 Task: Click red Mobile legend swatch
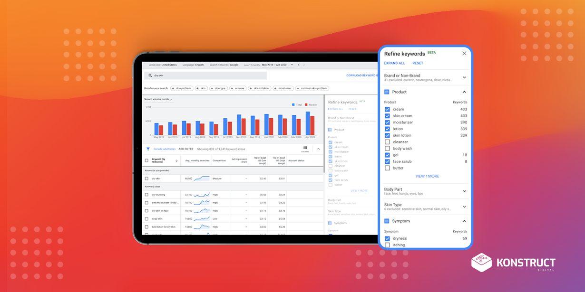[x=306, y=105]
